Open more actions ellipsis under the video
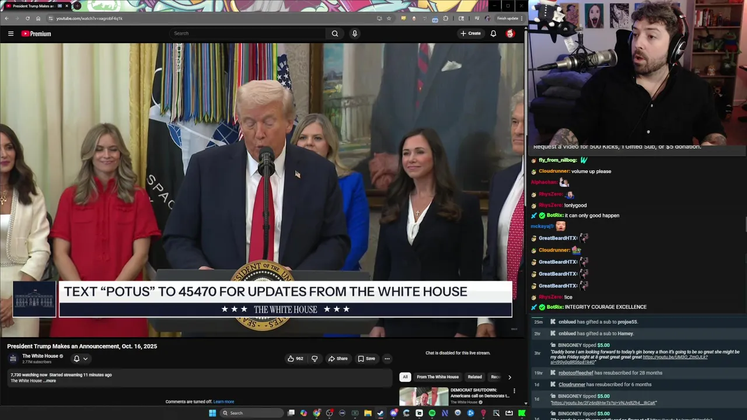The image size is (747, 420). [387, 359]
